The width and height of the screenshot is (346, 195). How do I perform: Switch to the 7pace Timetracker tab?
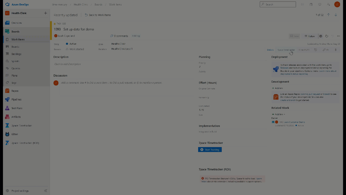pos(286,50)
